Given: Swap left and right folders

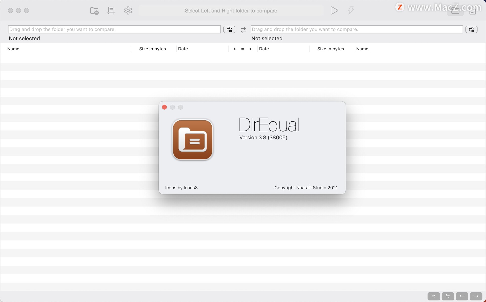Looking at the screenshot, I should pos(243,30).
